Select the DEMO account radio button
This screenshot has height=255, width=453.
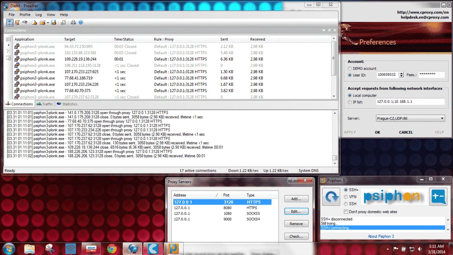[x=349, y=68]
